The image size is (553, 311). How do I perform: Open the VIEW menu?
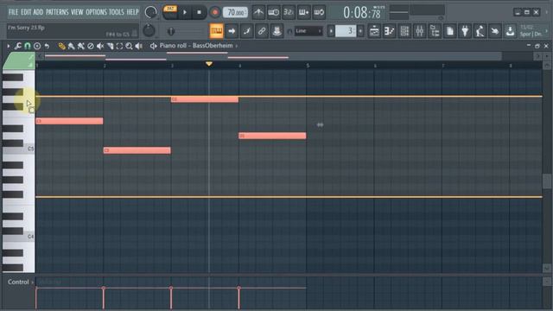click(77, 12)
